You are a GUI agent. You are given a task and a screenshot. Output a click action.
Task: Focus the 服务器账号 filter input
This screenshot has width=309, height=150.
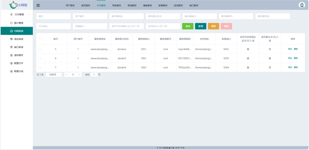coord(236,16)
